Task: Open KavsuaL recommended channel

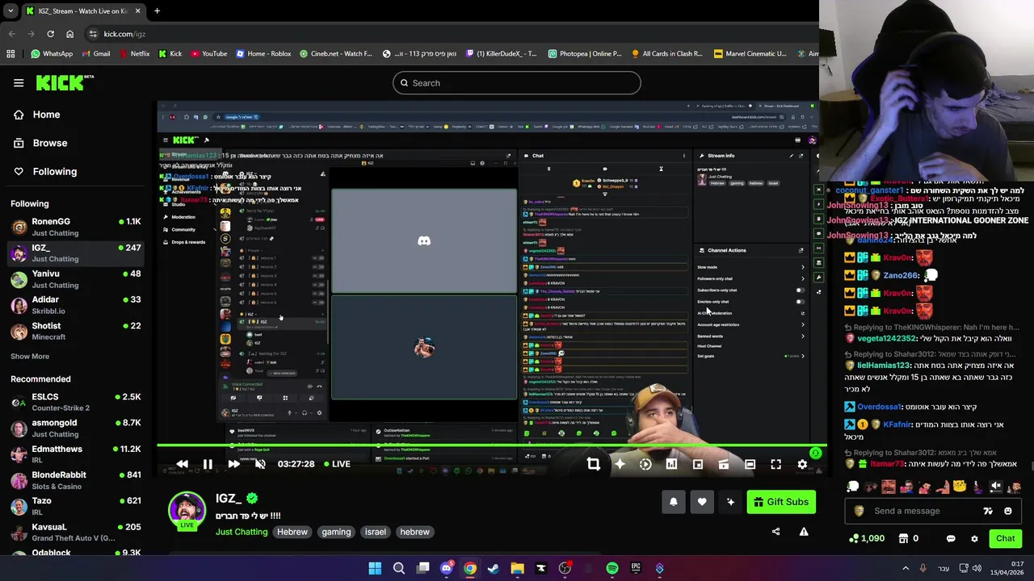Action: coord(77,532)
